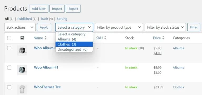Open thumbnail of first Woo Album product
This screenshot has height=95, width=202.
[x=22, y=51]
